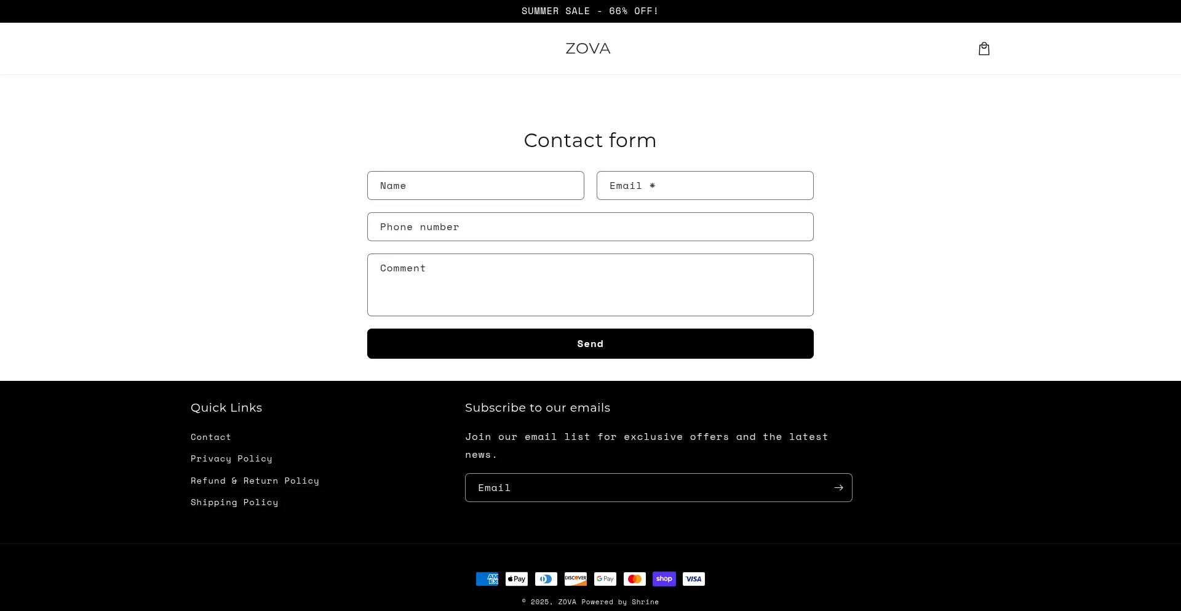Click the Visa payment icon

click(694, 579)
